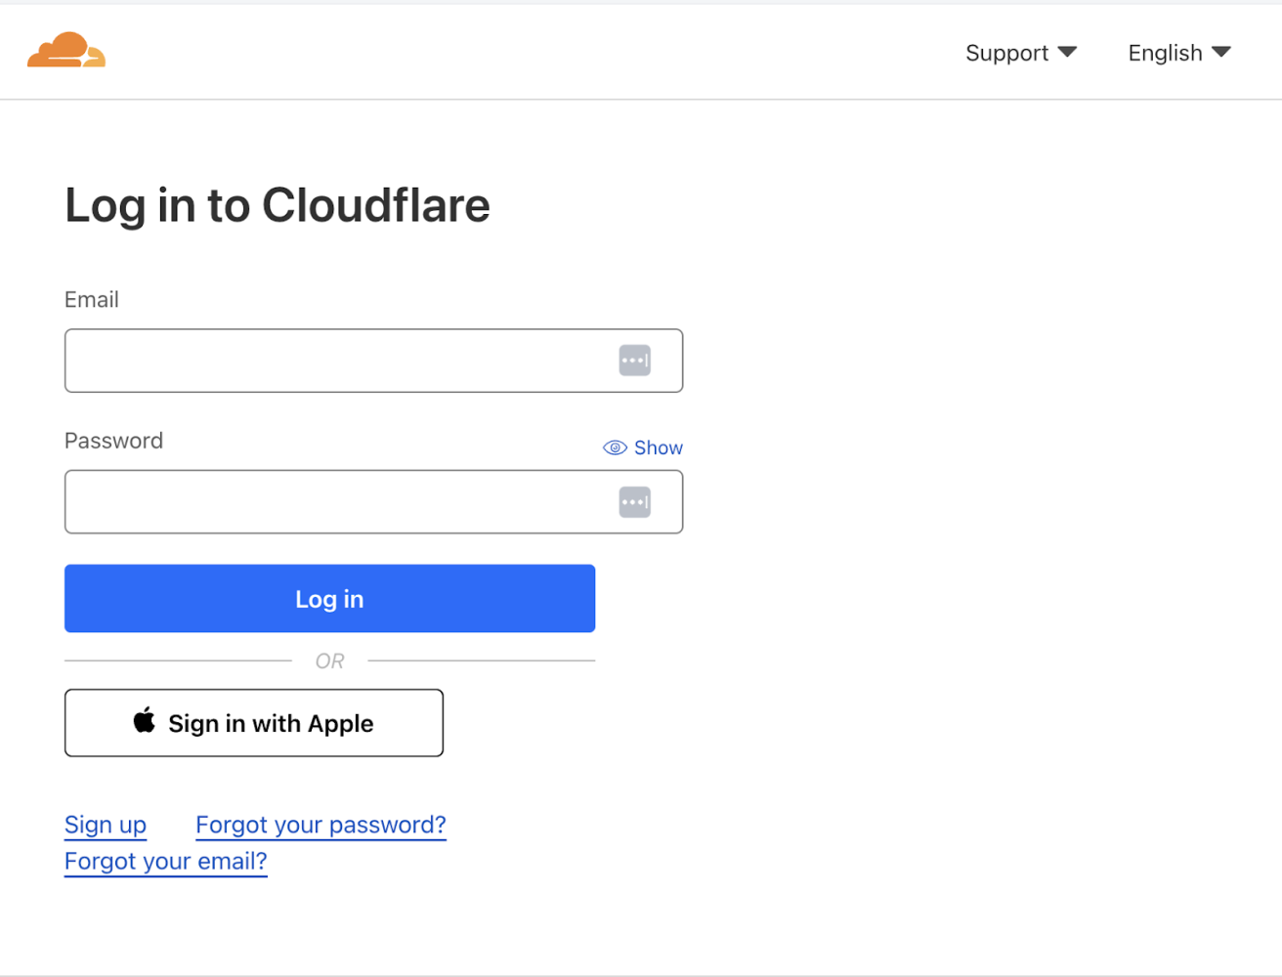
Task: Click the Cloudflare cloud logo
Action: (x=66, y=50)
